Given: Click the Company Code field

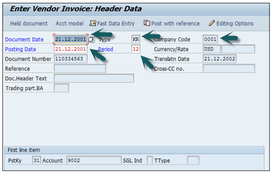Looking at the screenshot, I should click(x=210, y=39).
